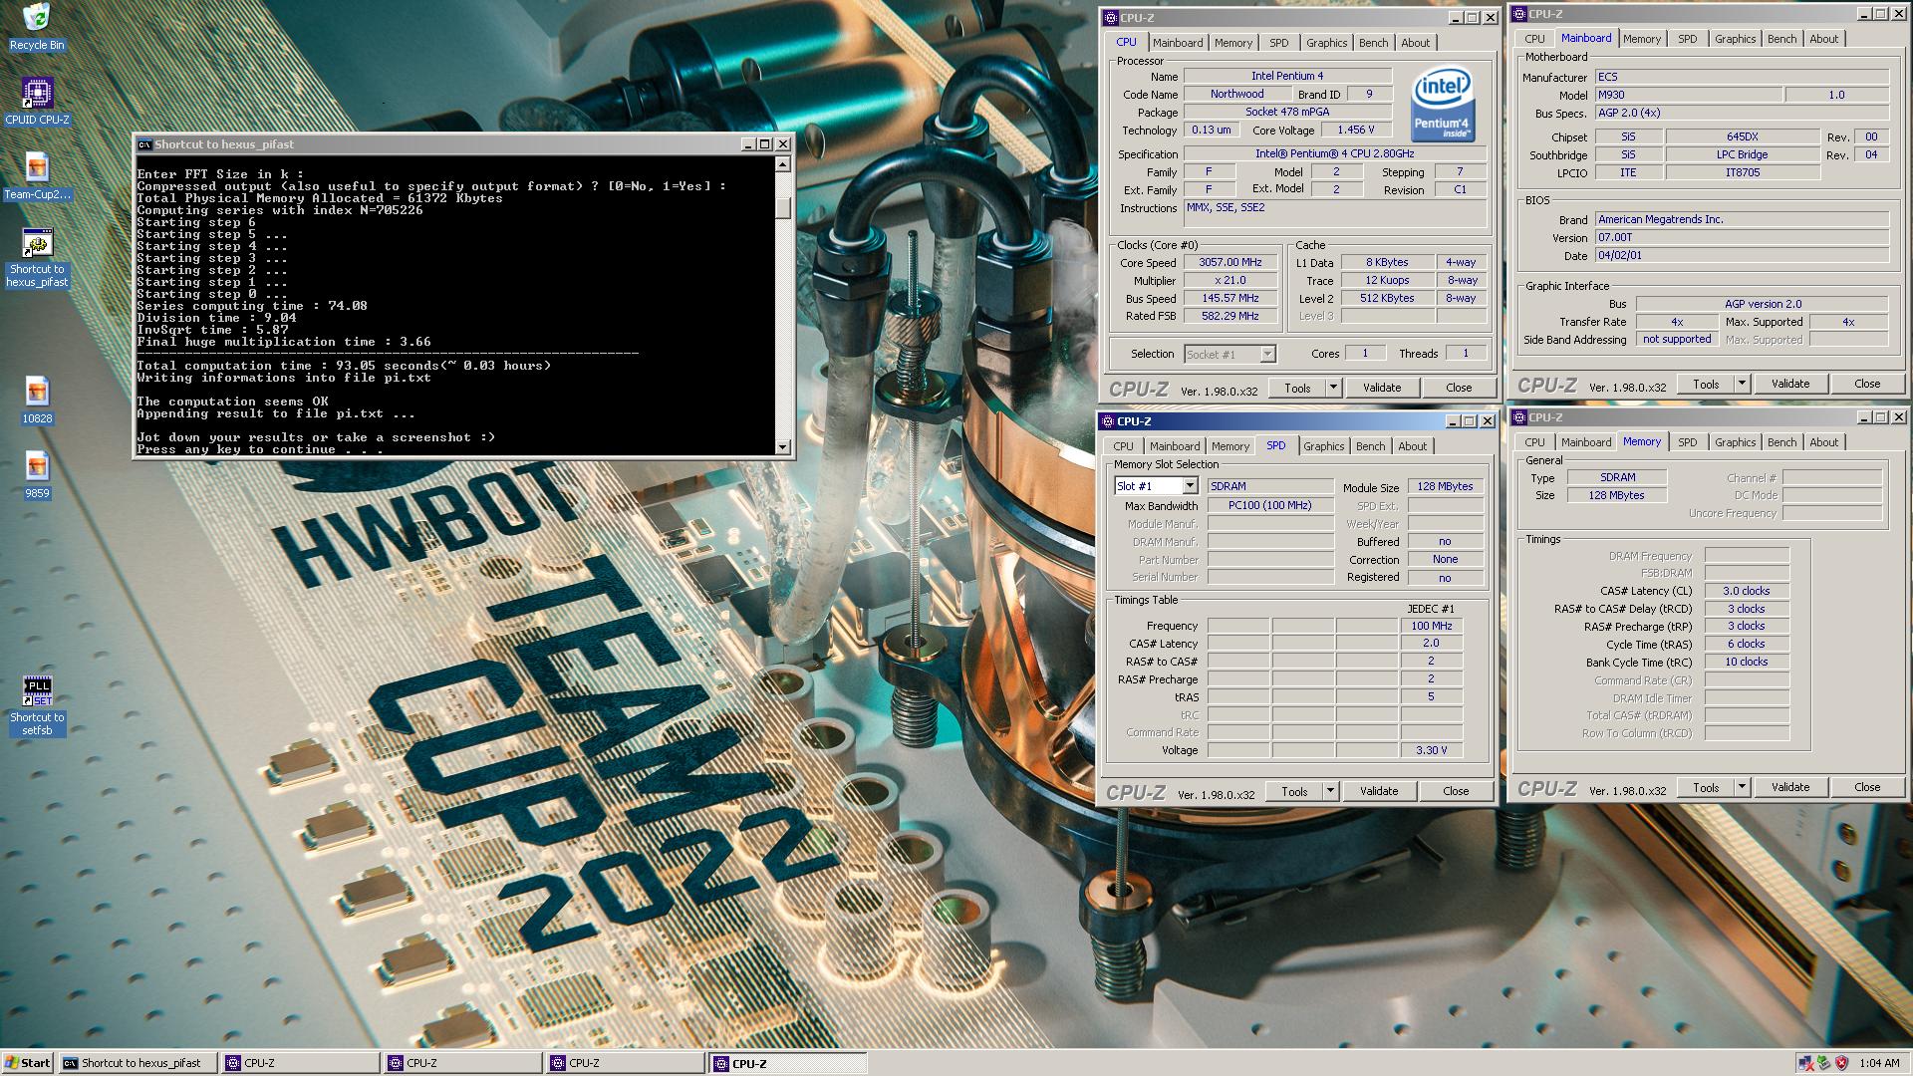This screenshot has height=1076, width=1913.
Task: Click the BIOS brand American Megatrends Inc.
Action: (1742, 219)
